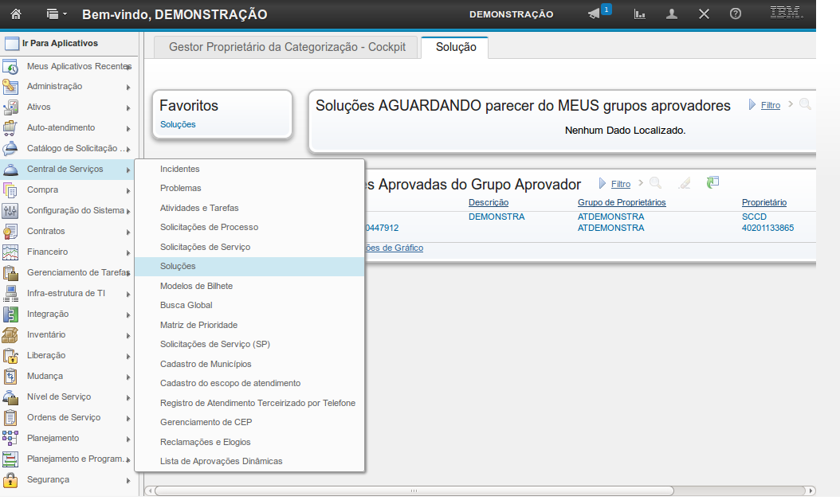Click the Home icon in header
This screenshot has height=500, width=840.
tap(16, 14)
